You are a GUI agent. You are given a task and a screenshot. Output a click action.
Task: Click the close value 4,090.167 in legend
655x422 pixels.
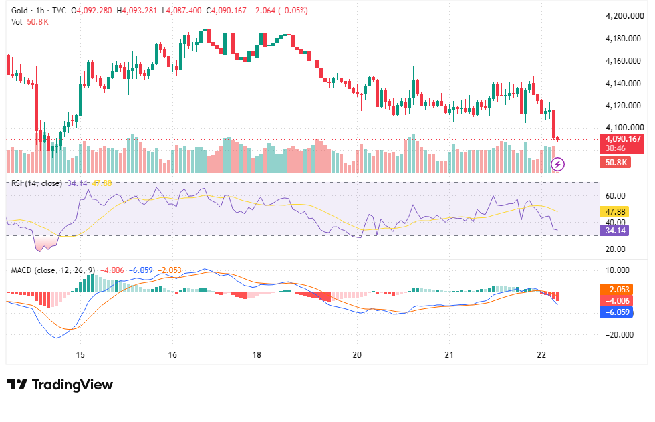click(227, 11)
